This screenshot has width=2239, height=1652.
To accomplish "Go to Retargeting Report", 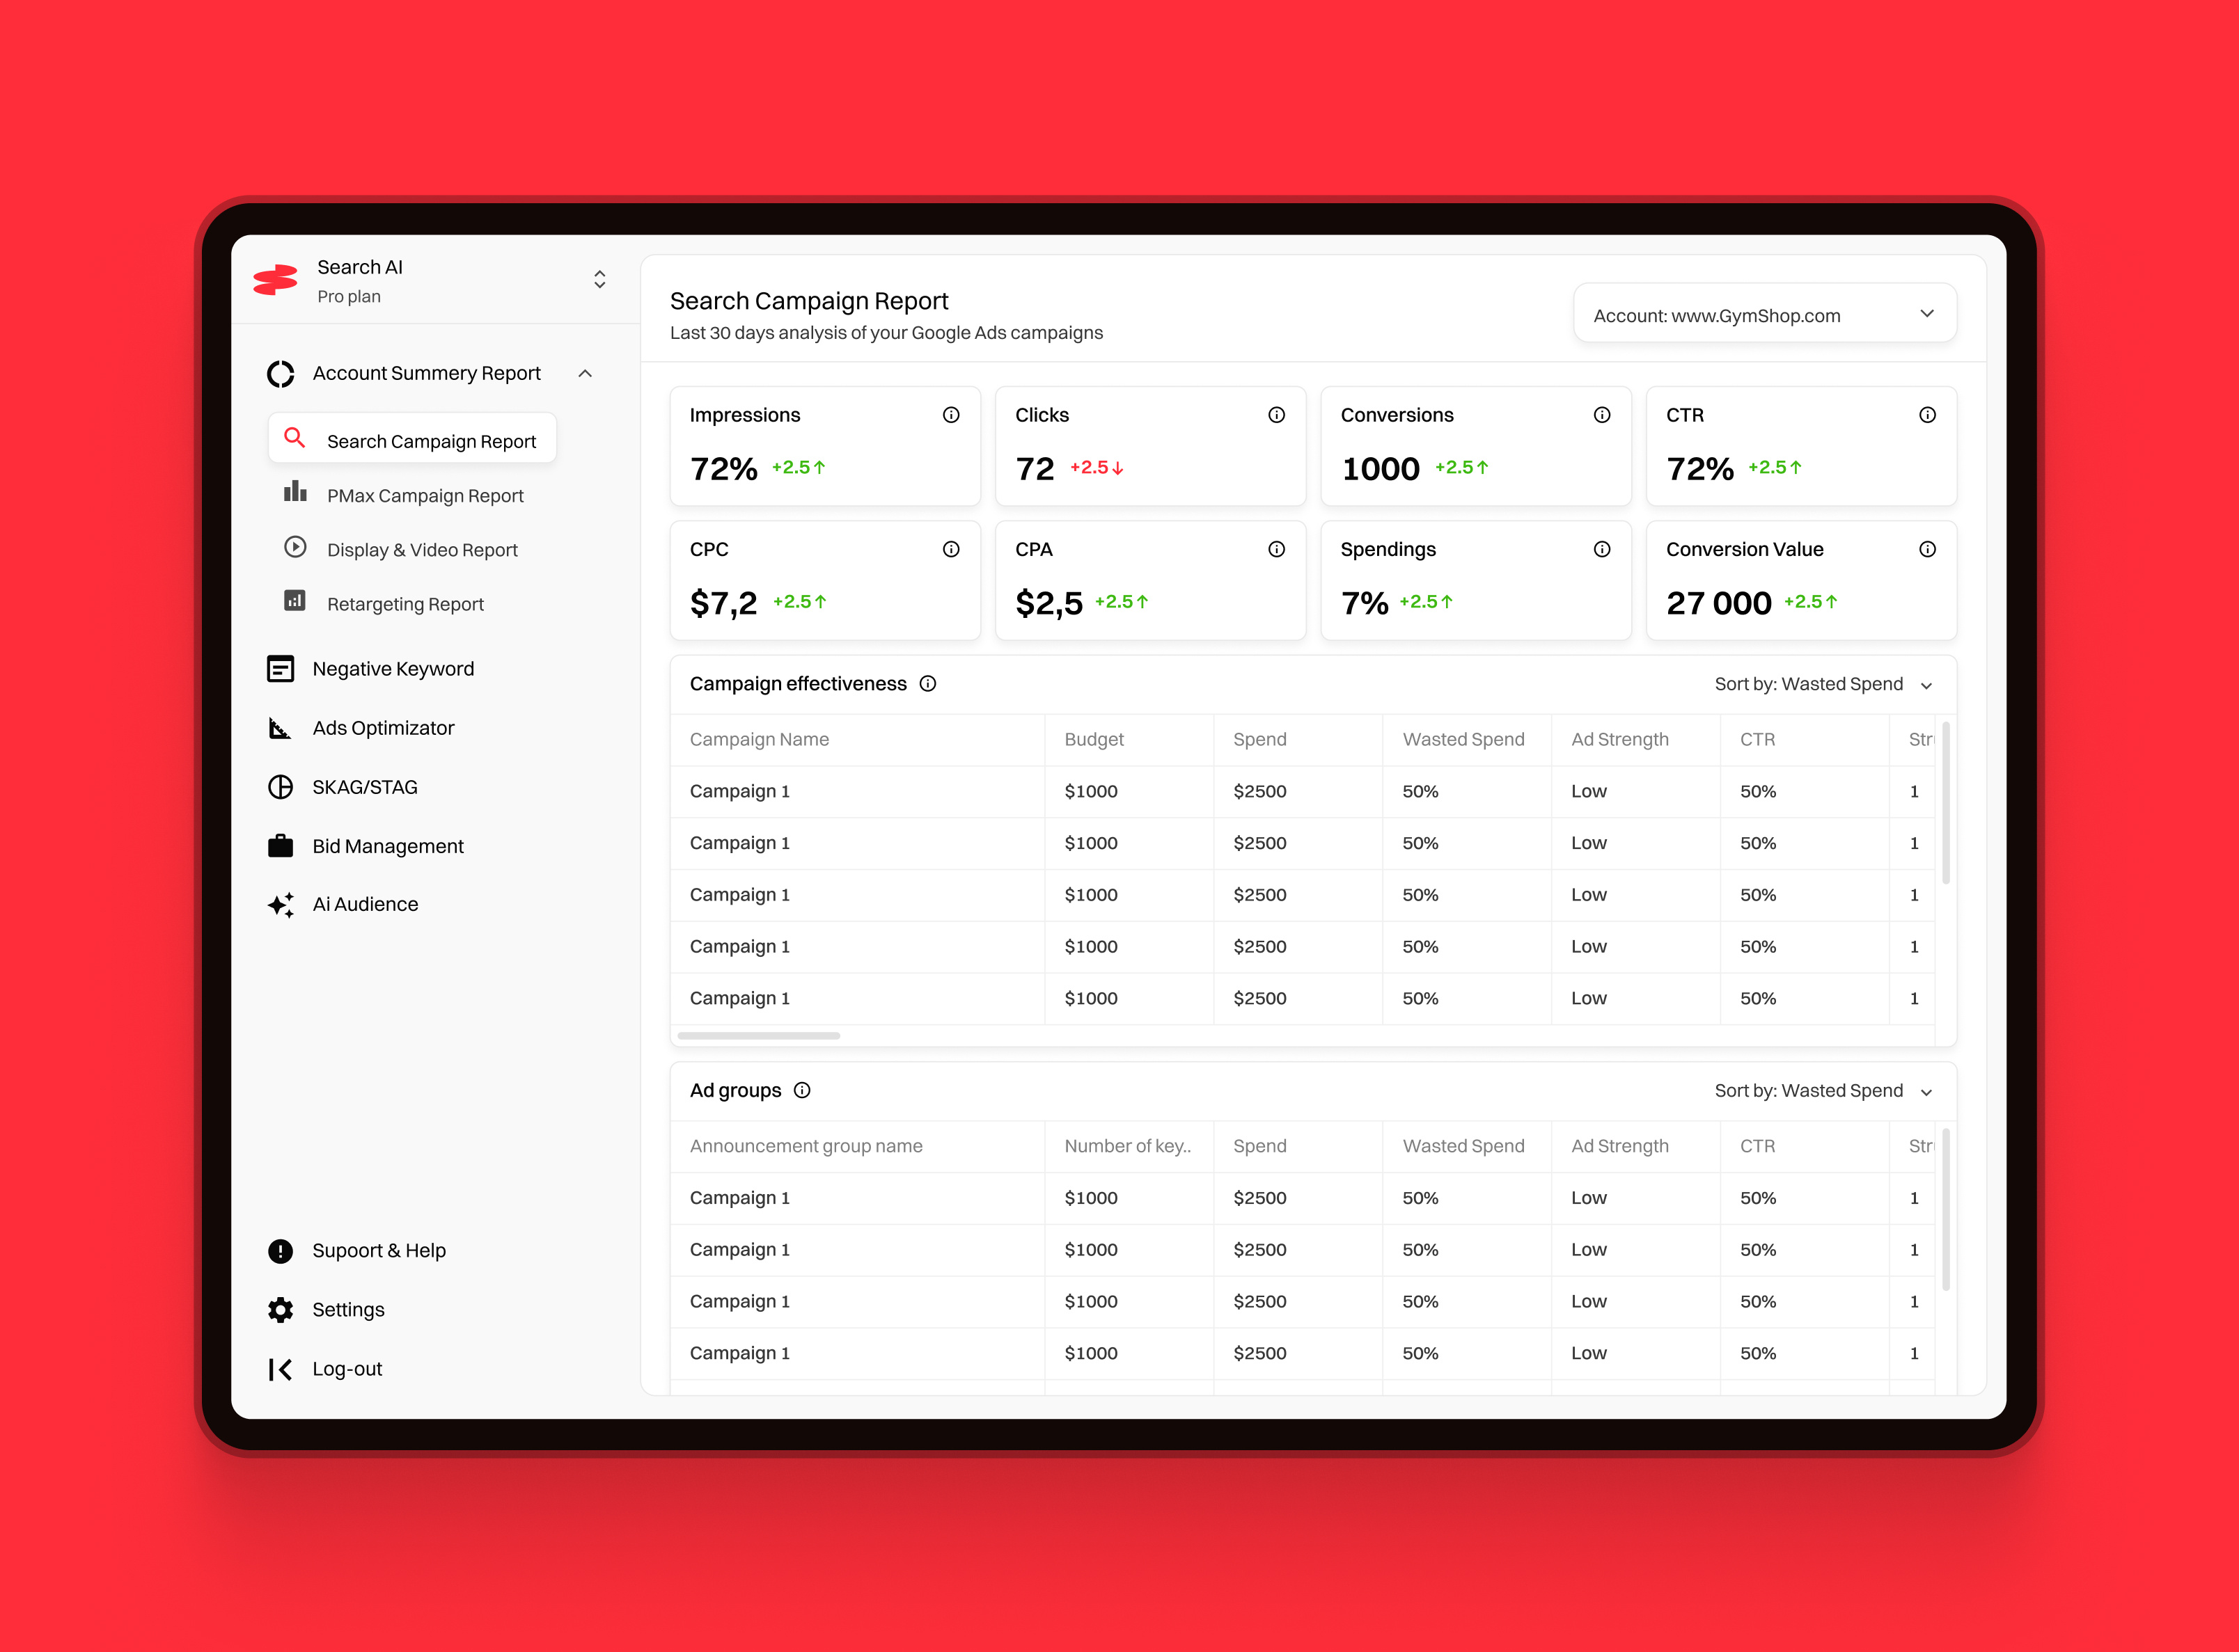I will [x=404, y=604].
